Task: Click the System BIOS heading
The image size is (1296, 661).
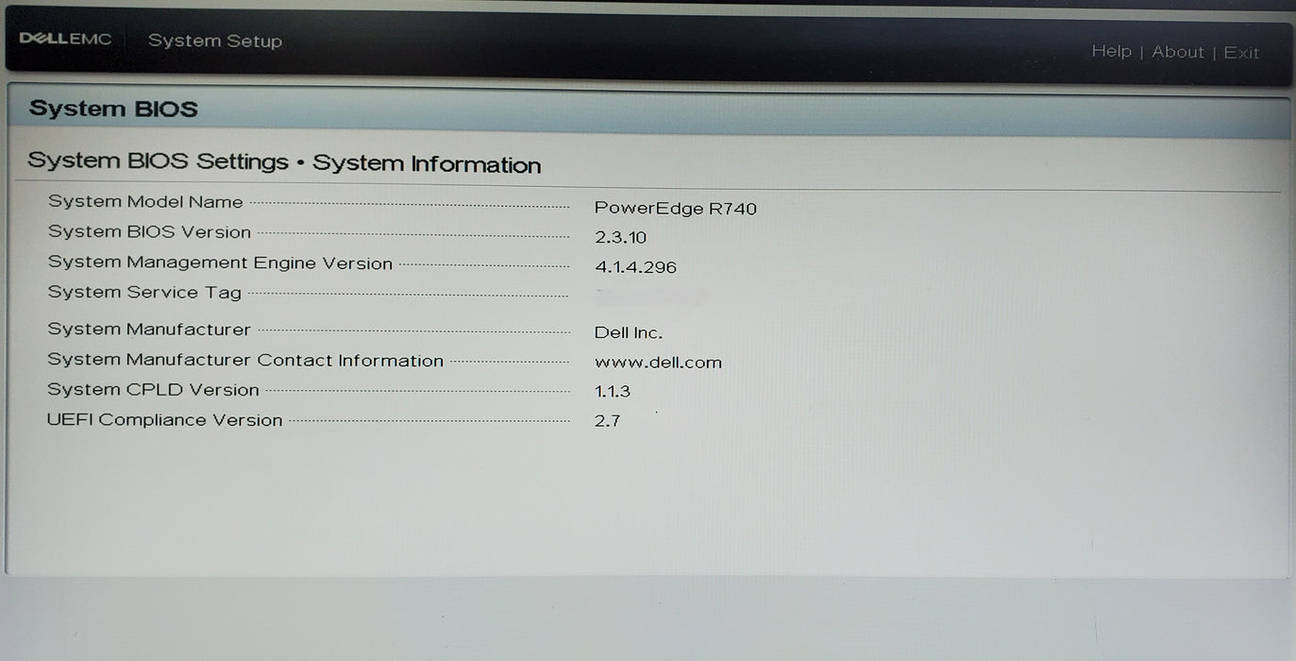Action: 113,109
